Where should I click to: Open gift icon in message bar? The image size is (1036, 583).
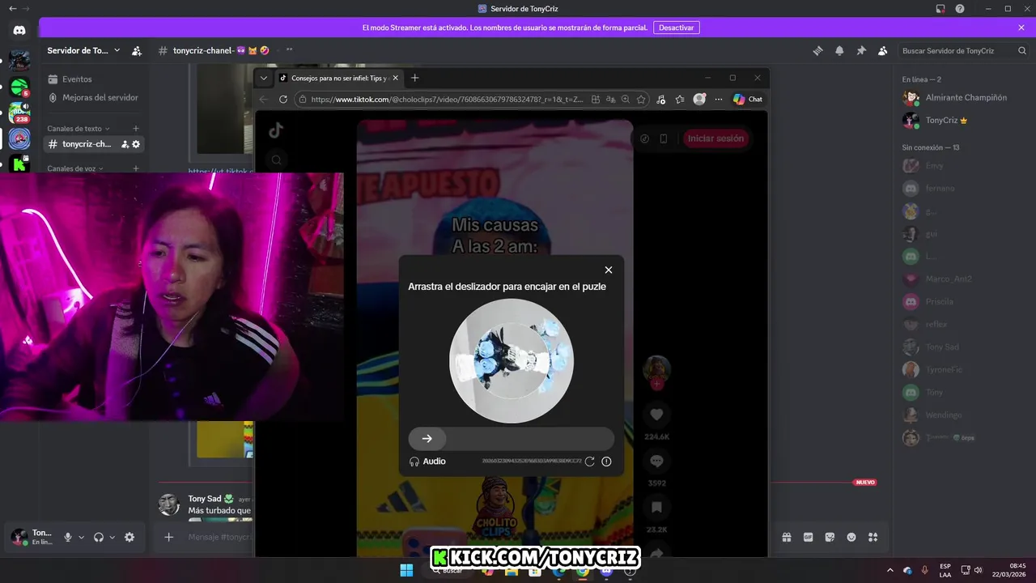(786, 537)
